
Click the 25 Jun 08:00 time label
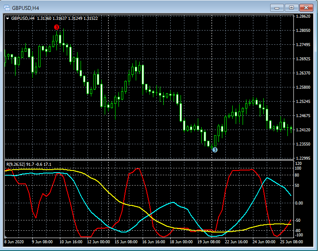(x=292, y=242)
